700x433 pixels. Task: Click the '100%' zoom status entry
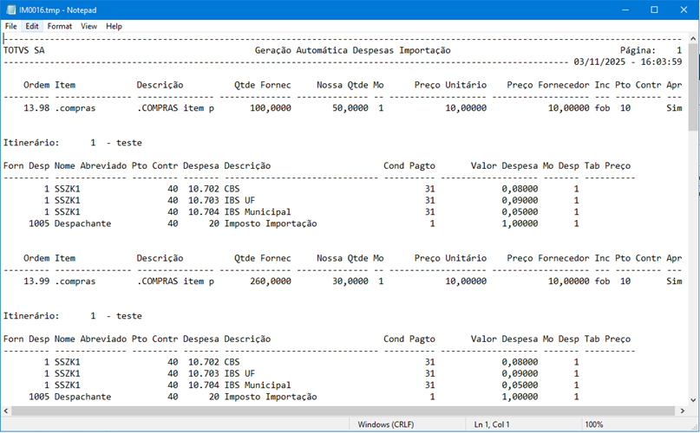click(x=594, y=424)
